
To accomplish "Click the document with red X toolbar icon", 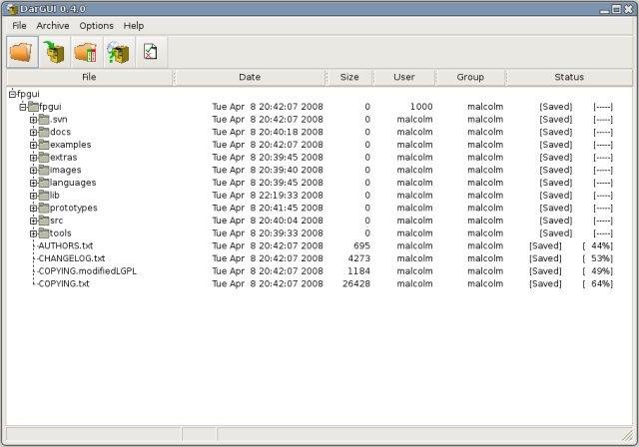I will click(x=150, y=52).
